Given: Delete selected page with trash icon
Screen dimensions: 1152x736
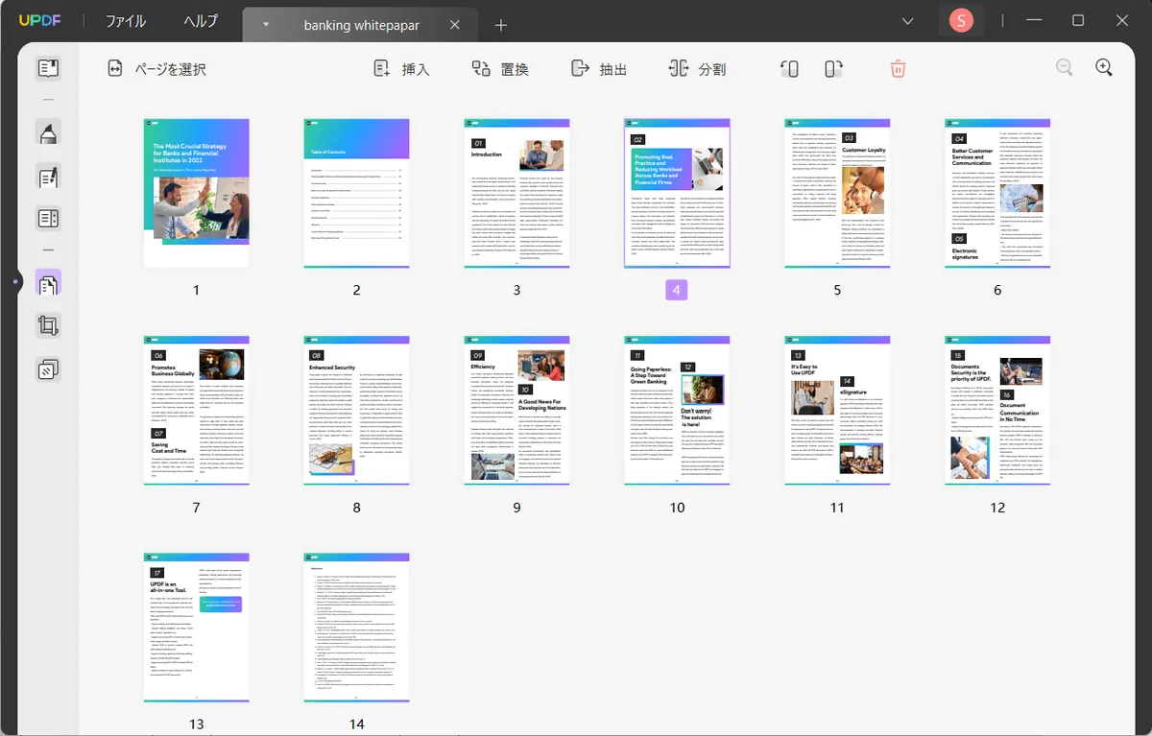Looking at the screenshot, I should coord(898,69).
